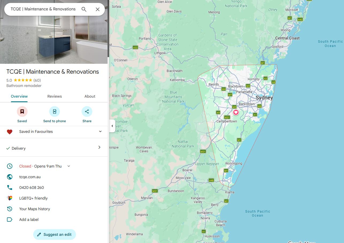
Task: Expand opening hours dropdown arrow
Action: [69, 166]
